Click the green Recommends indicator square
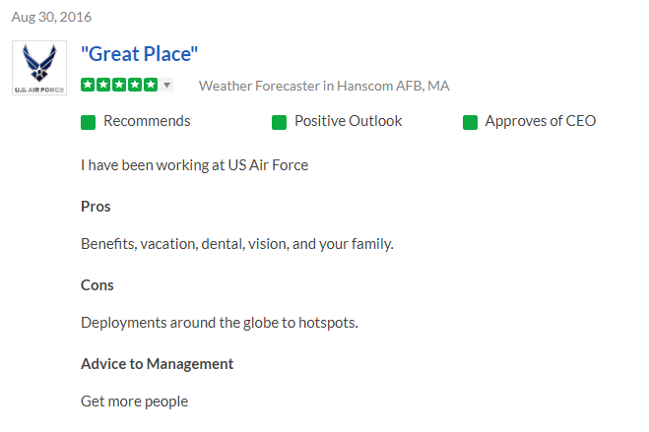This screenshot has height=432, width=649. pyautogui.click(x=88, y=122)
